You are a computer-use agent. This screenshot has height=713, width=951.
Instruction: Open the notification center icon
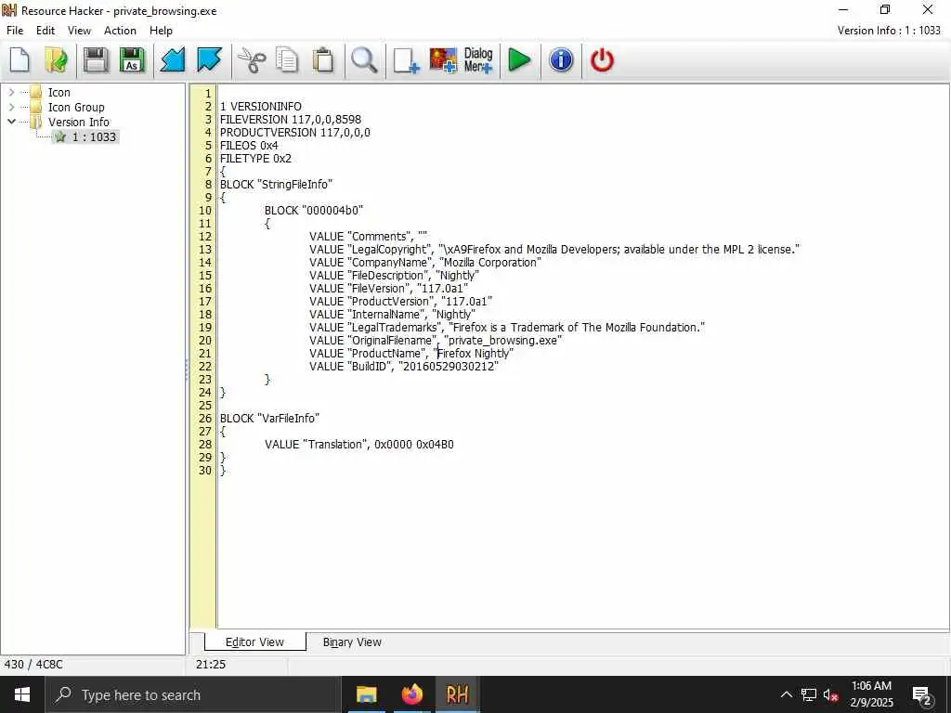click(x=922, y=695)
